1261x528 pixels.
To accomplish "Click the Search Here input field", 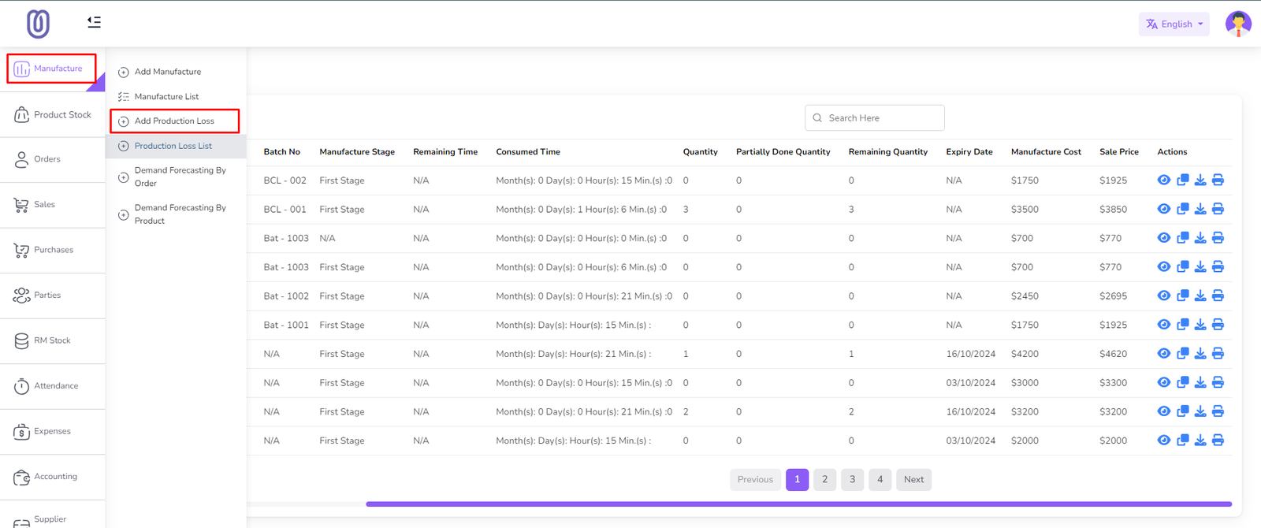I will click(x=875, y=118).
